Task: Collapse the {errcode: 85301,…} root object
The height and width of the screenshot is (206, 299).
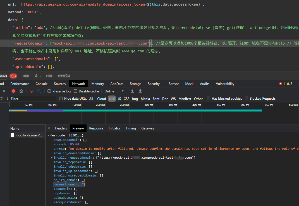Action: click(x=48, y=136)
